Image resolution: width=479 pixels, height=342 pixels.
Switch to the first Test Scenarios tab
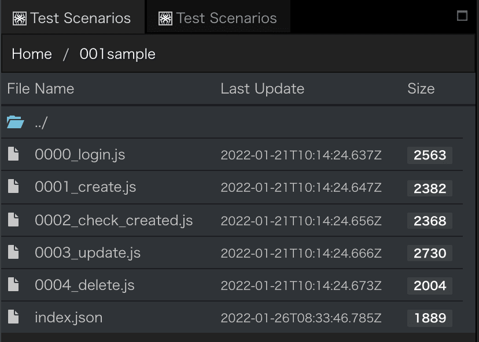(x=73, y=17)
